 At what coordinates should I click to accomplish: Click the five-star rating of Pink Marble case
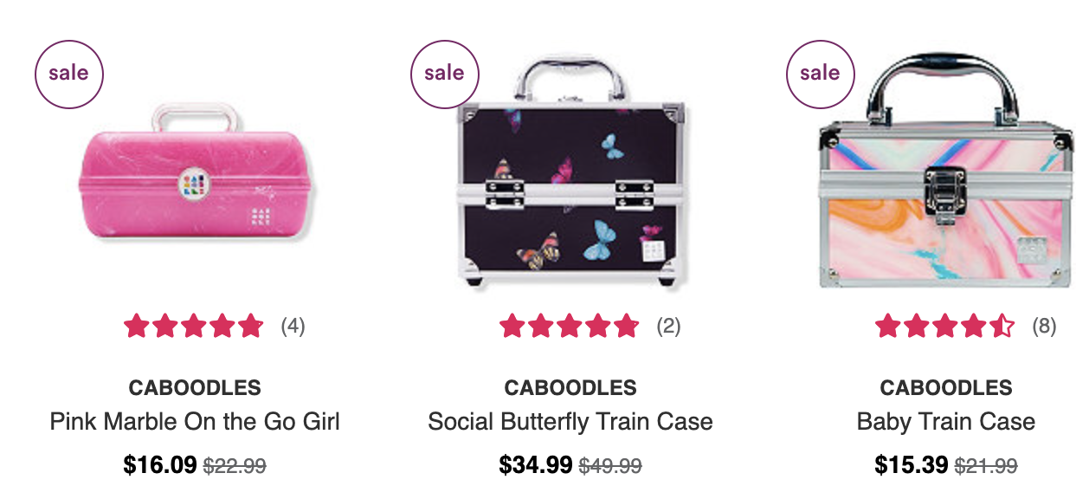click(194, 327)
